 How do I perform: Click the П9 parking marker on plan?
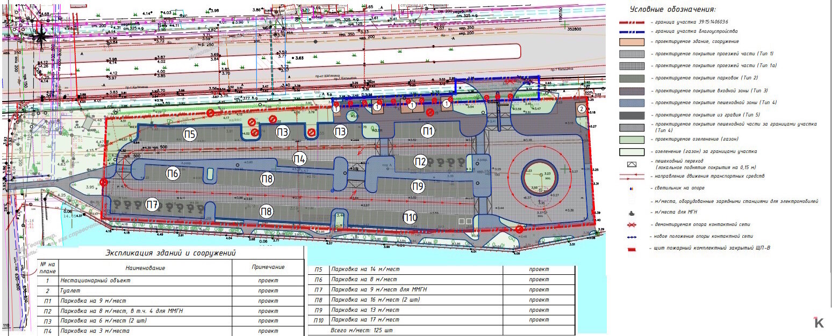pyautogui.click(x=418, y=186)
